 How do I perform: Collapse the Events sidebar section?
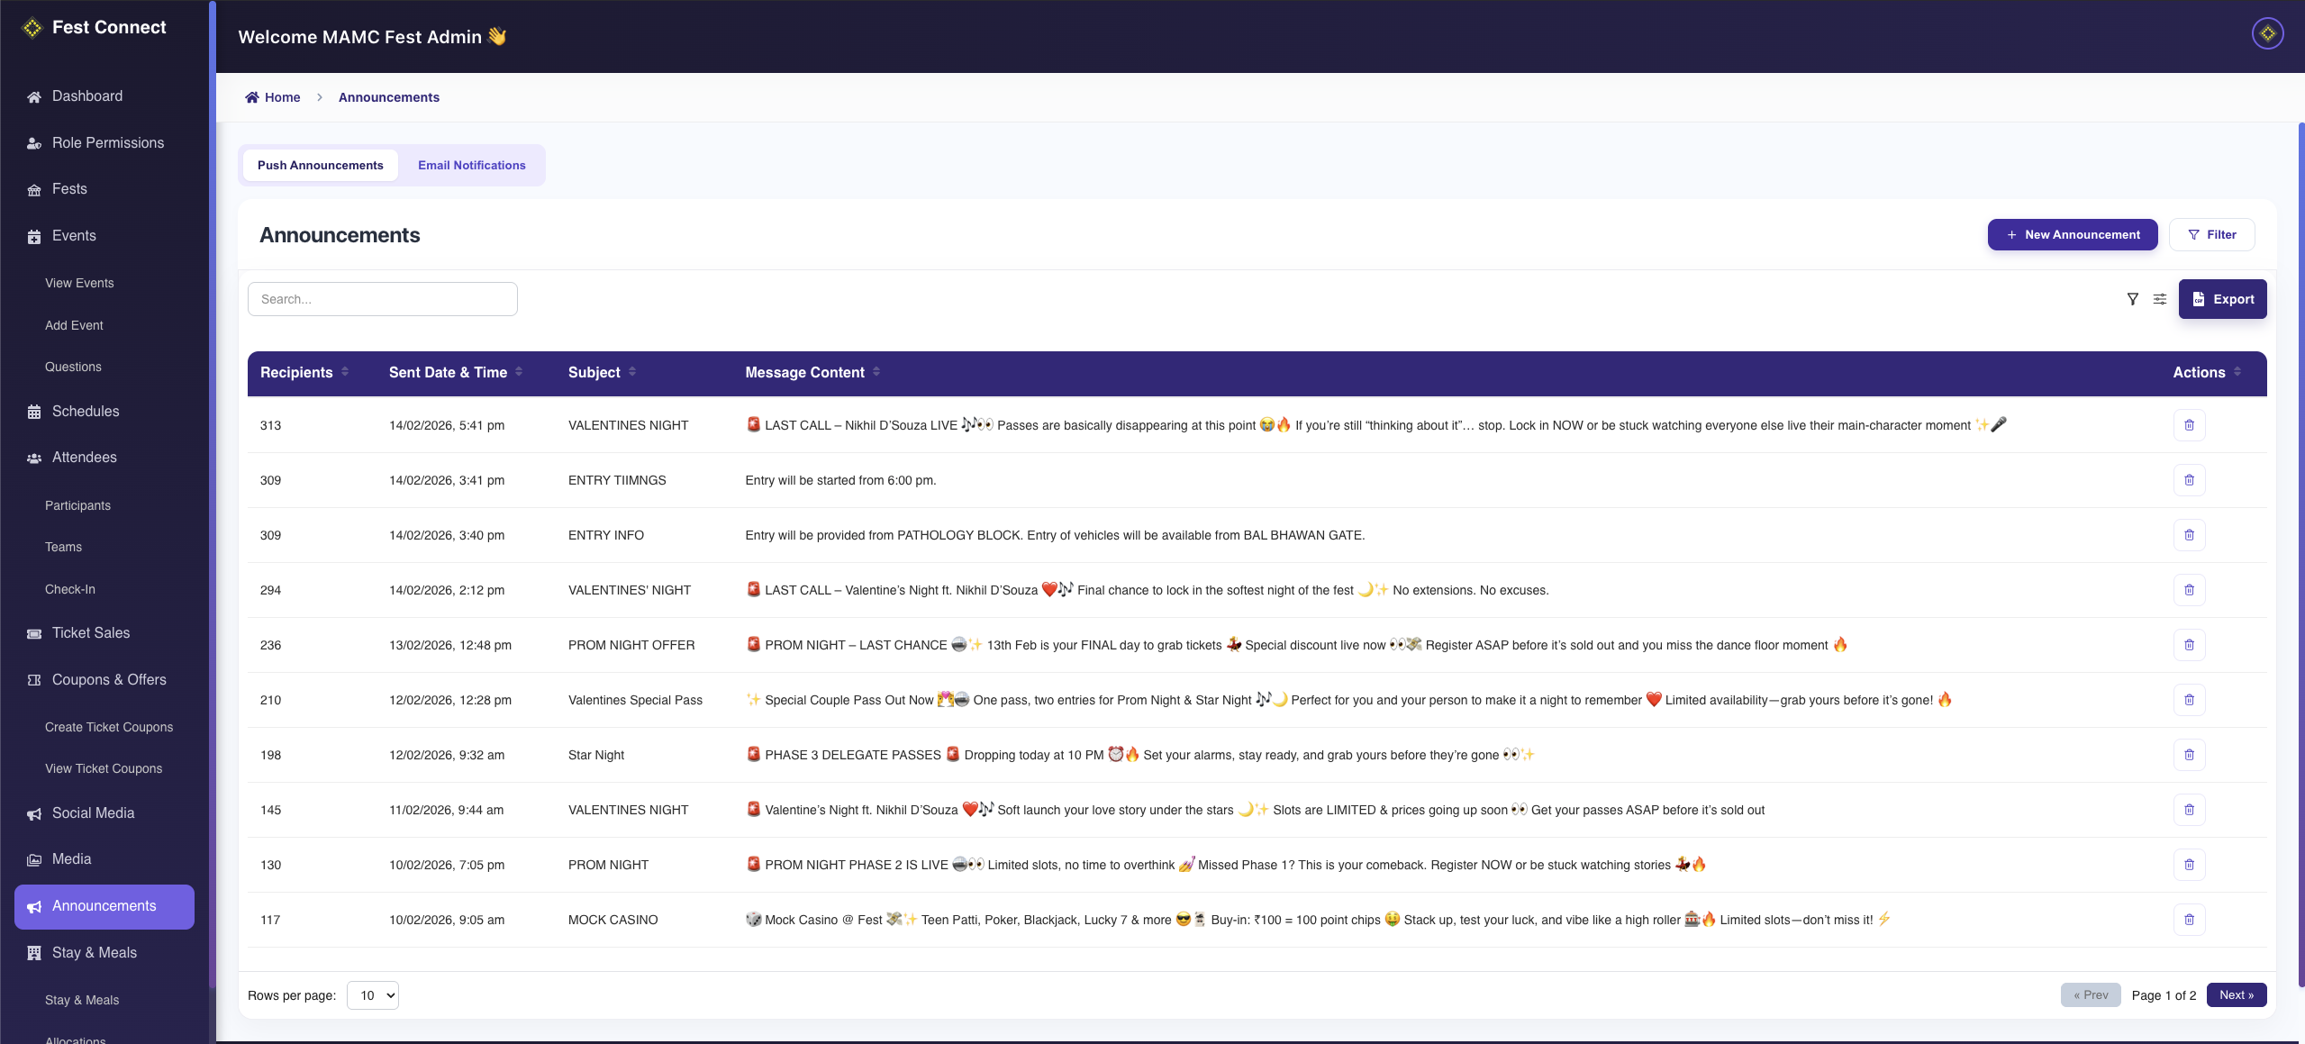(74, 236)
